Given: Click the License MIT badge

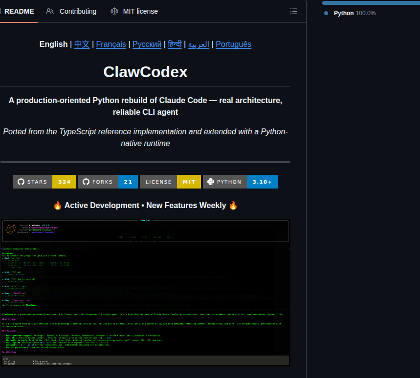Looking at the screenshot, I should click(170, 182).
